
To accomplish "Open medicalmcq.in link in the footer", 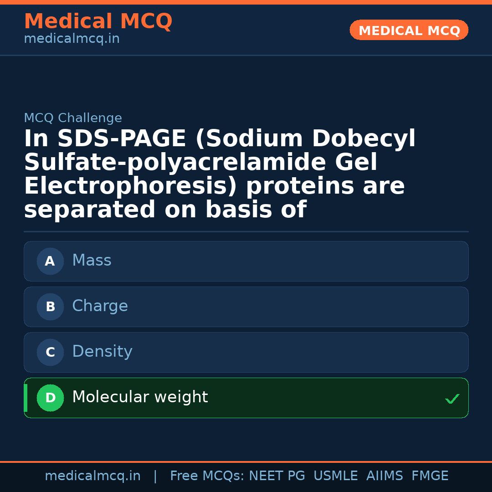I will [92, 476].
